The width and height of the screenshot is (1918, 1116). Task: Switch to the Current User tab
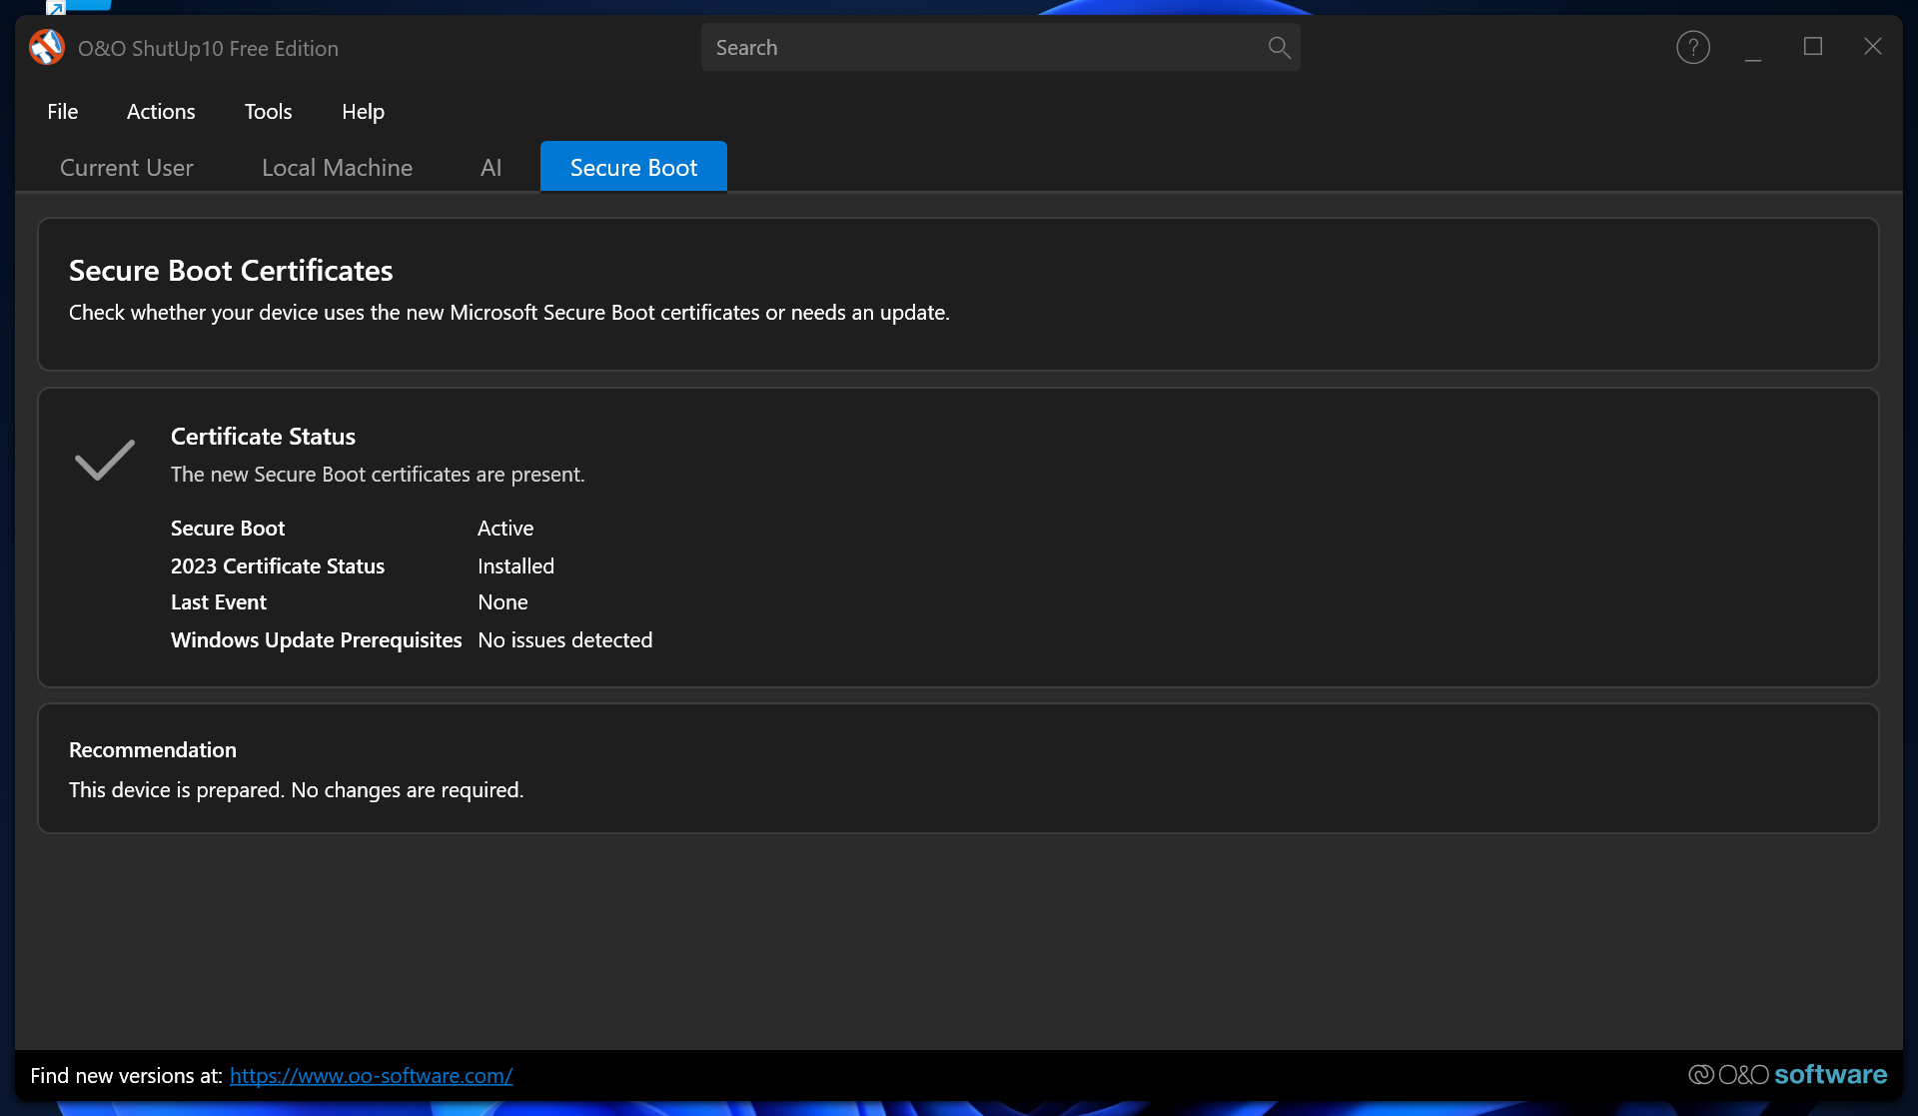(127, 167)
